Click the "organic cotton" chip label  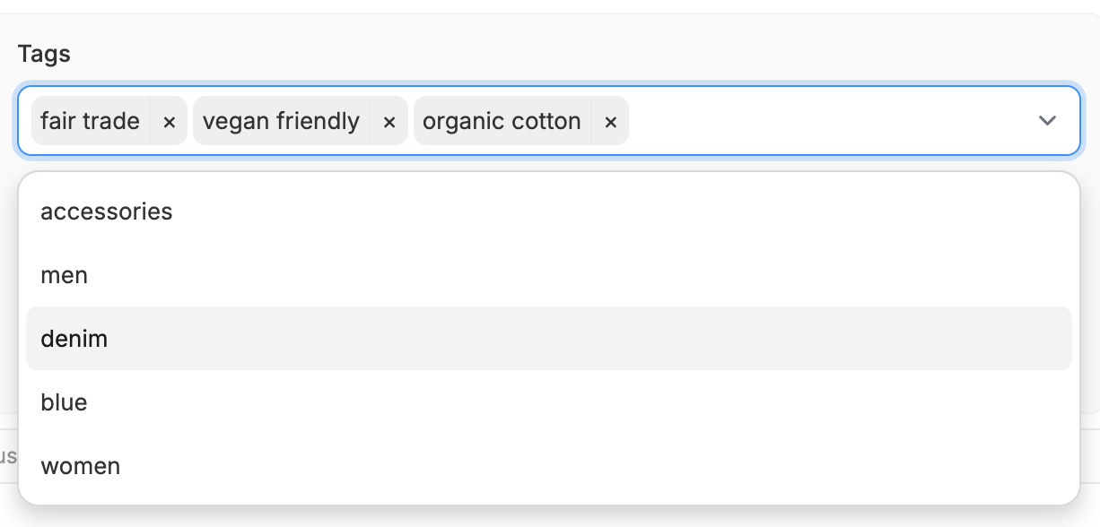click(502, 121)
